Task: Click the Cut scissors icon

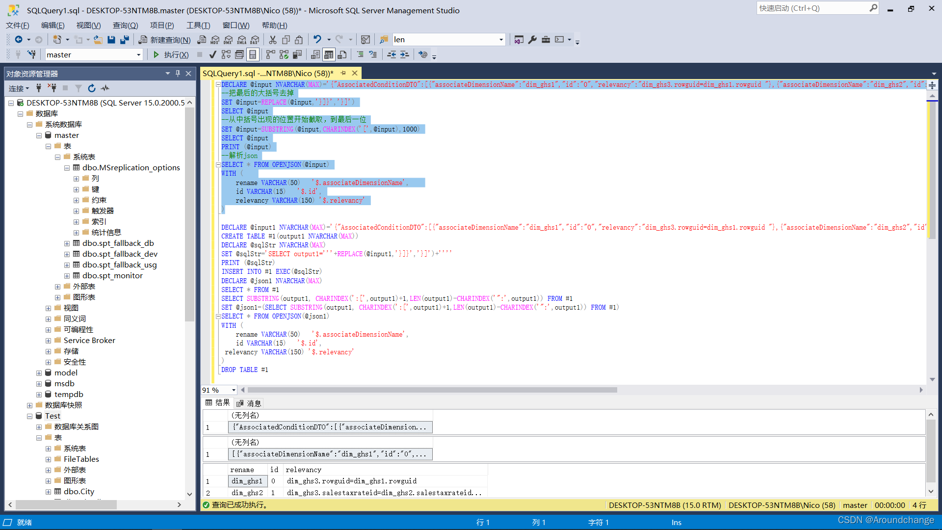Action: [273, 40]
